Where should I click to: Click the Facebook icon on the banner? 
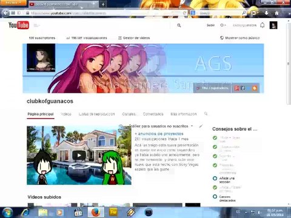point(243,88)
